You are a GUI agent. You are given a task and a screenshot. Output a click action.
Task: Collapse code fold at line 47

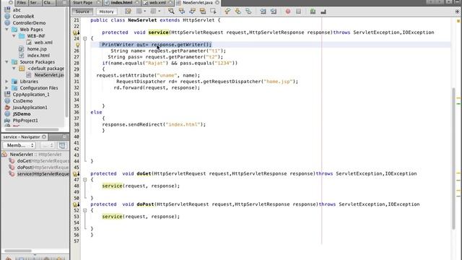[85, 180]
